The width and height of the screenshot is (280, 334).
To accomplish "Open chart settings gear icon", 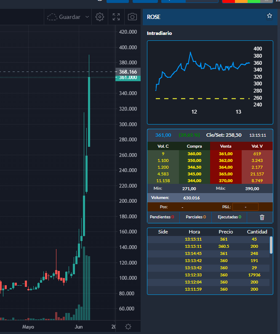I will pyautogui.click(x=100, y=17).
